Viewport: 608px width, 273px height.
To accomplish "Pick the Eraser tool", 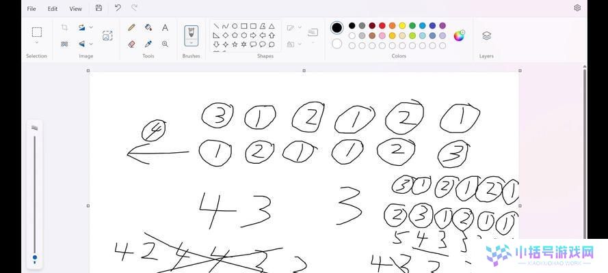I will tap(131, 44).
